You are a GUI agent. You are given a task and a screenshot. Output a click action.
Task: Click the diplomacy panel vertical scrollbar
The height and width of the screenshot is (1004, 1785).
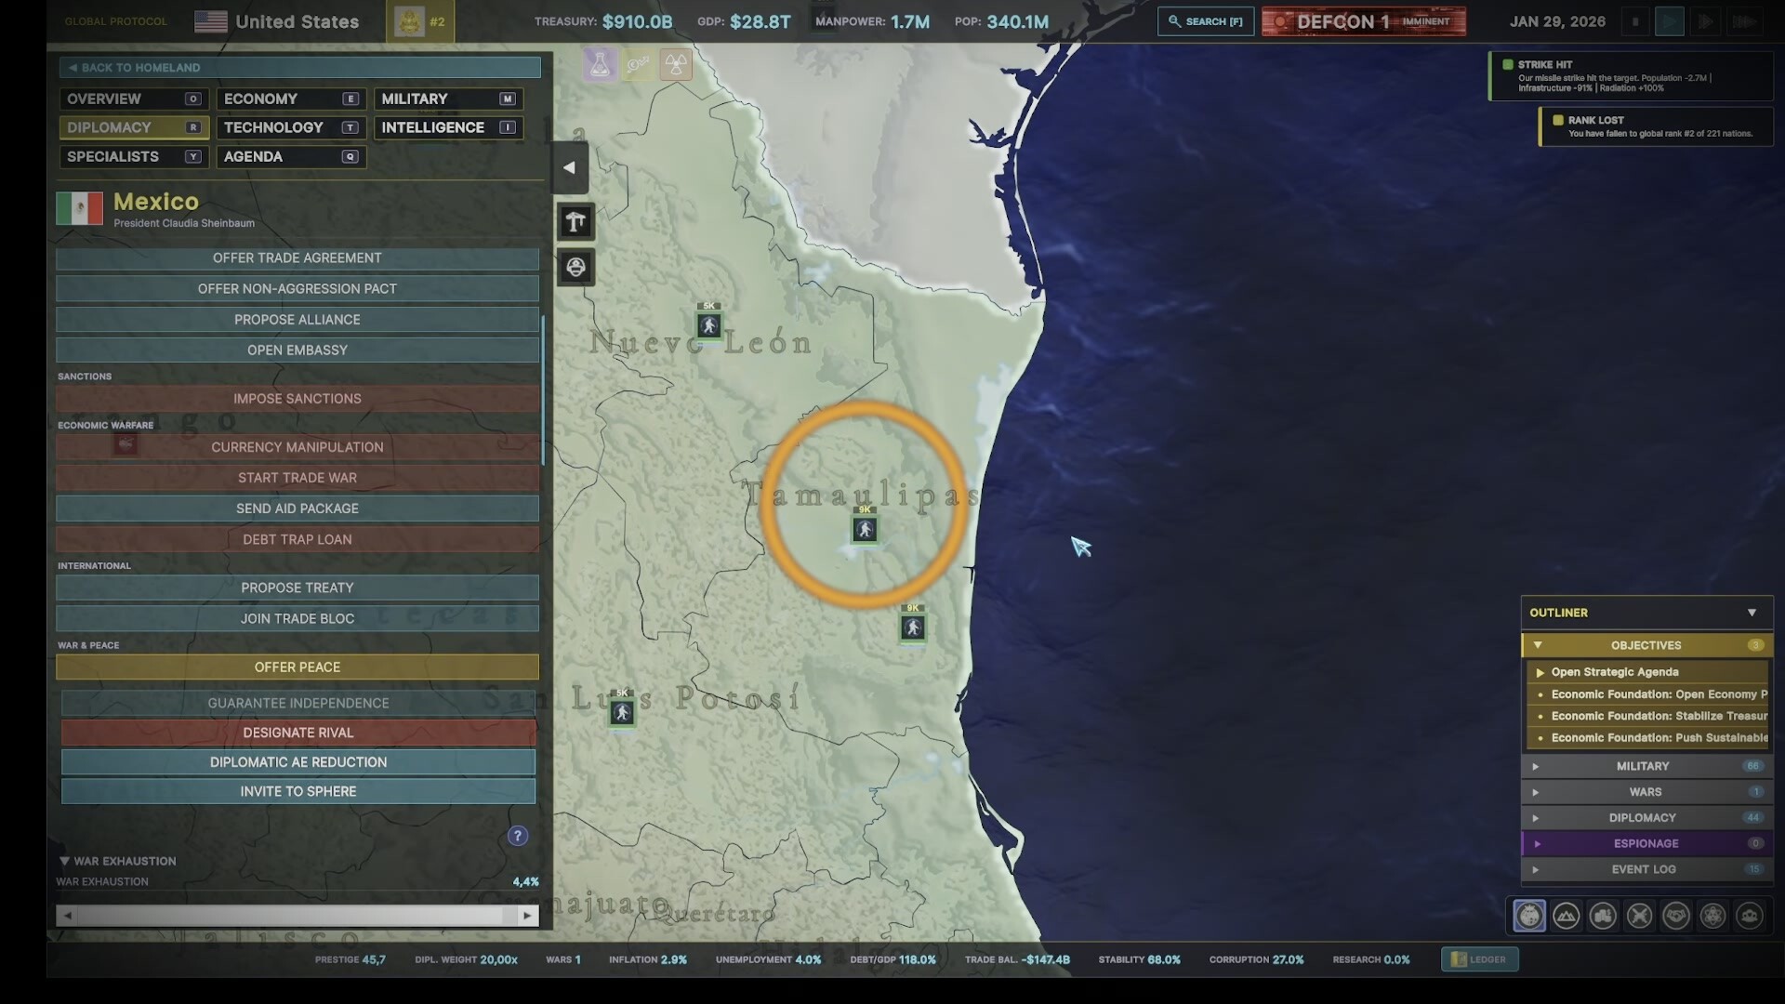pos(543,390)
